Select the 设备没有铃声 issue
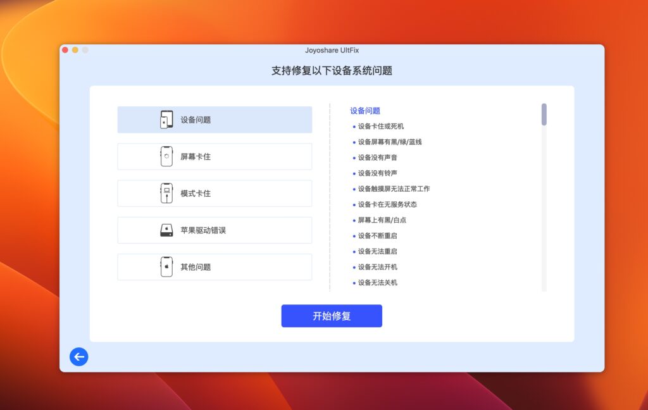The height and width of the screenshot is (410, 648). [377, 173]
